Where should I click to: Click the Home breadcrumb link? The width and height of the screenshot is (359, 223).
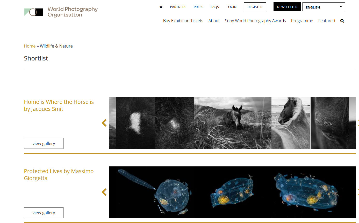30,46
